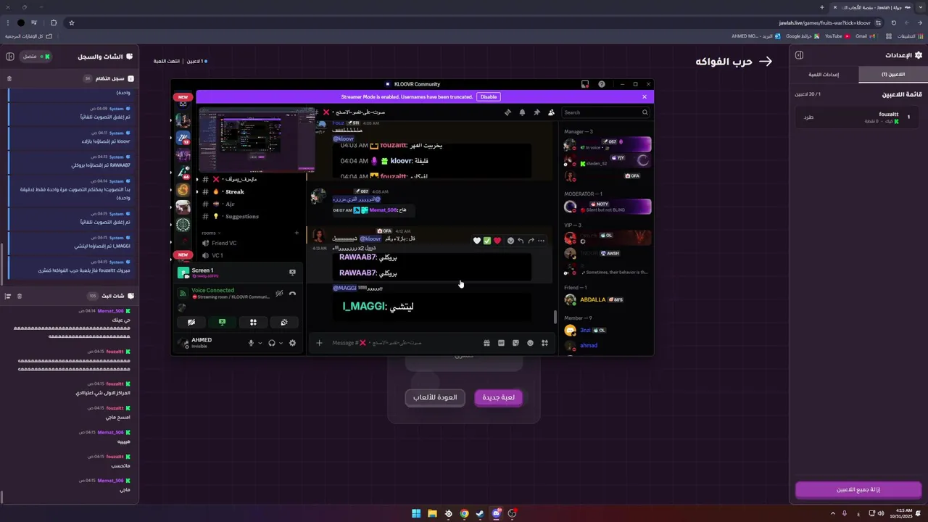928x522 pixels.
Task: Toggle stream chat list view icon
Action: (x=8, y=296)
